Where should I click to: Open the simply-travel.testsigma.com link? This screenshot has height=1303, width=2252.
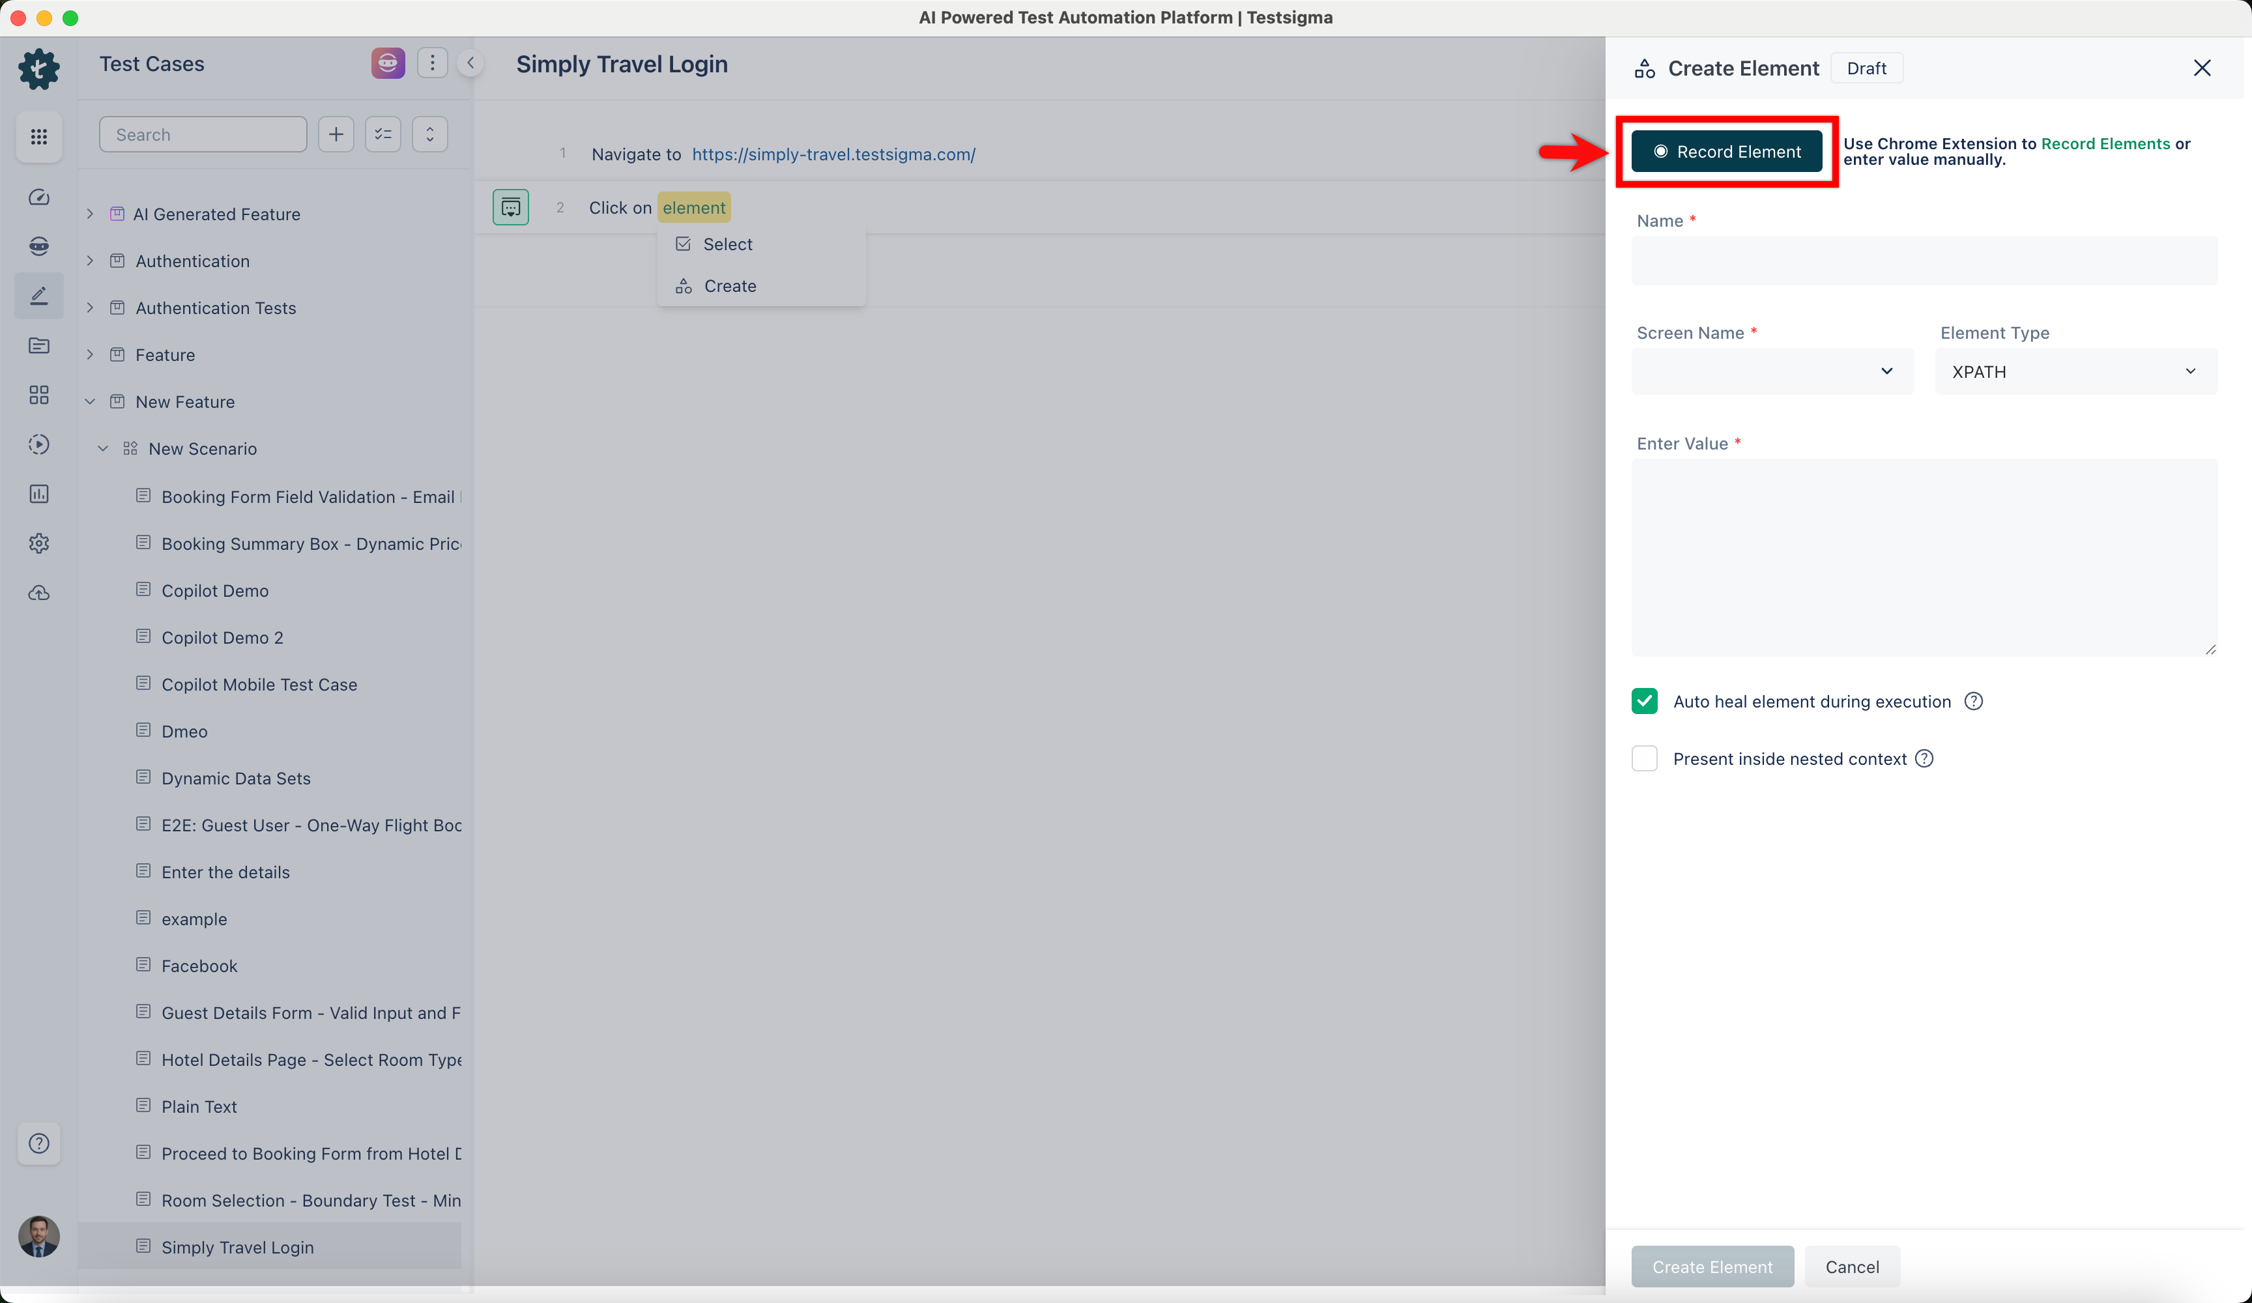[x=834, y=154]
